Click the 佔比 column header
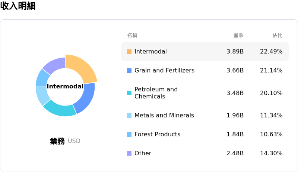The image size is (298, 172). (278, 35)
